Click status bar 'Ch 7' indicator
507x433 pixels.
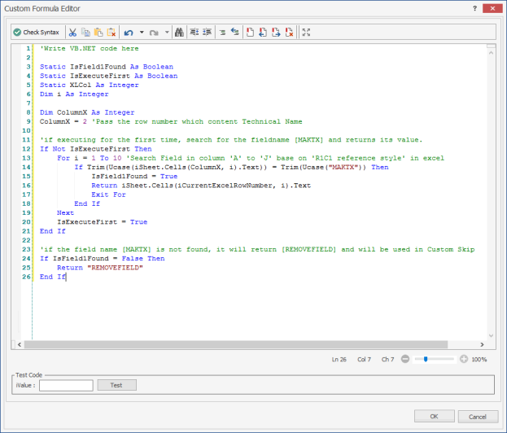387,359
